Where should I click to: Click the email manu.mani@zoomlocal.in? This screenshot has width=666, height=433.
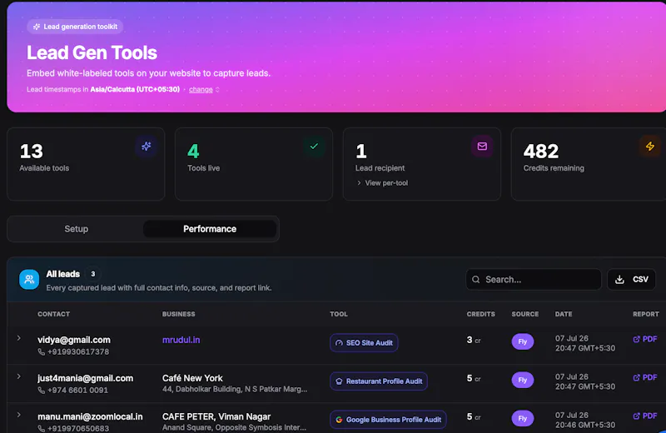(90, 417)
